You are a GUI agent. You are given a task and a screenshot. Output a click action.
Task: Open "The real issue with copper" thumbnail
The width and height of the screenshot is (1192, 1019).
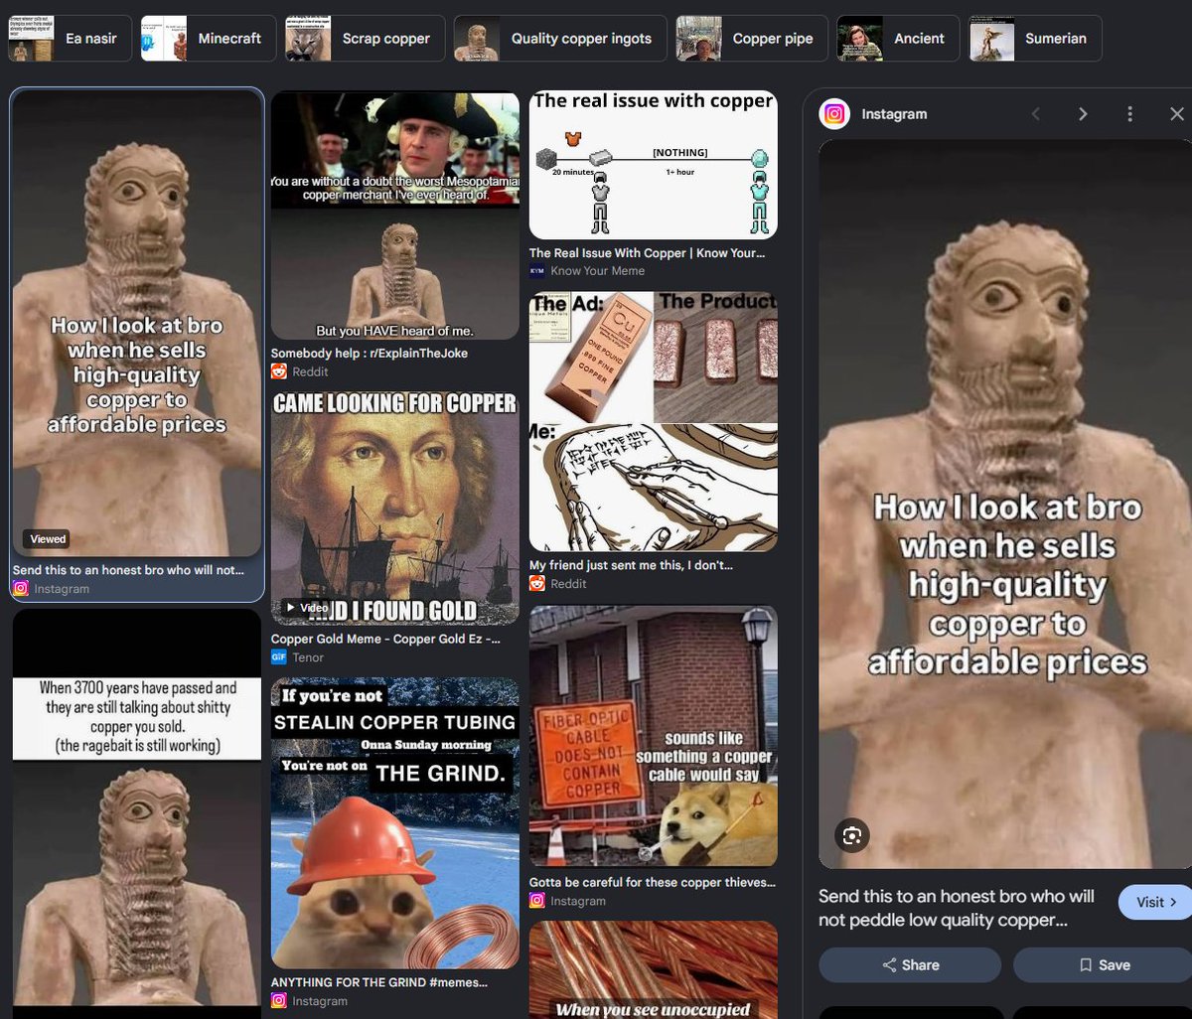pyautogui.click(x=654, y=165)
